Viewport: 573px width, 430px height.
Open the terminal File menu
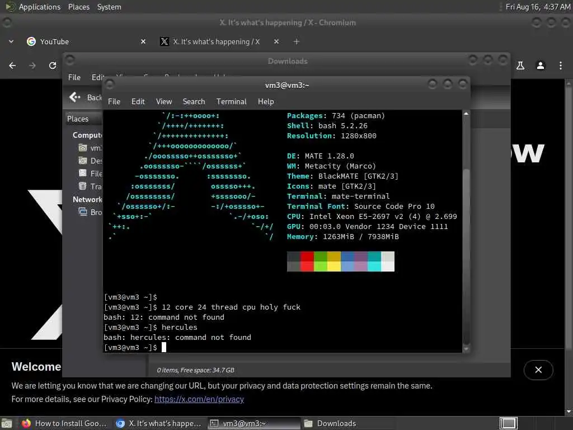(x=114, y=102)
